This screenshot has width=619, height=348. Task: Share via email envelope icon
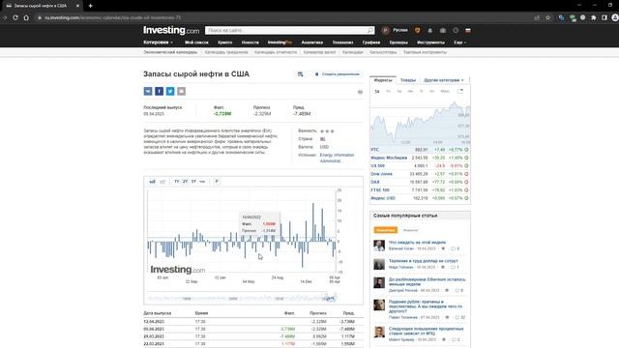[x=181, y=91]
